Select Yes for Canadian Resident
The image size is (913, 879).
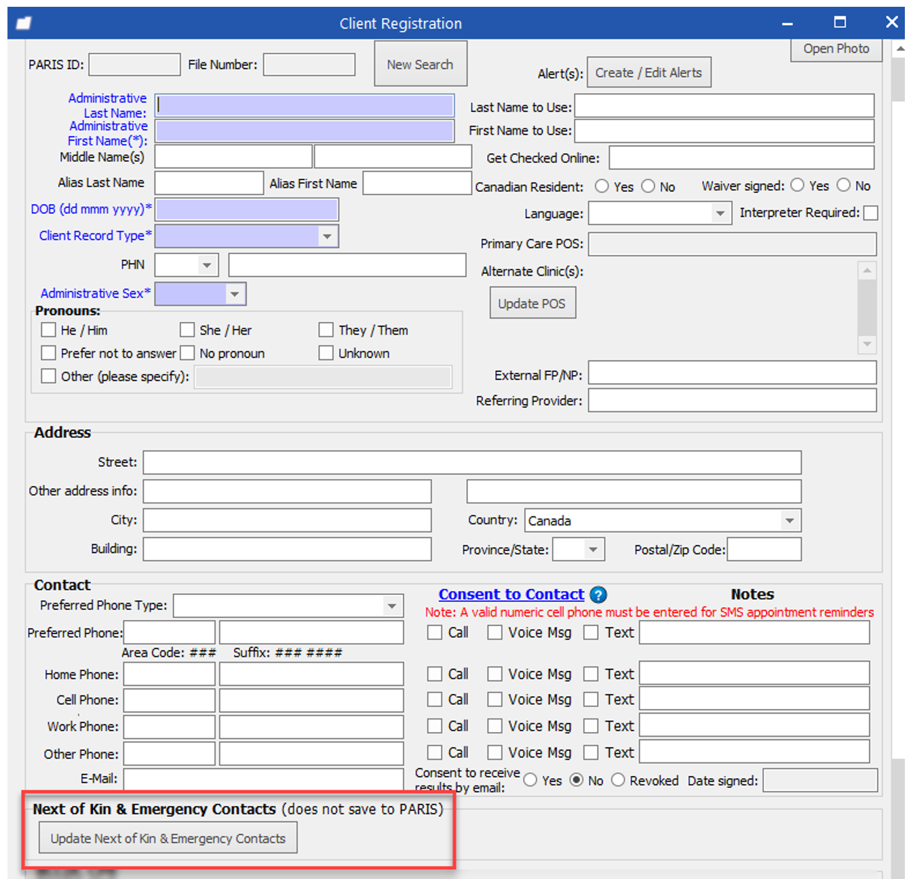pyautogui.click(x=602, y=186)
